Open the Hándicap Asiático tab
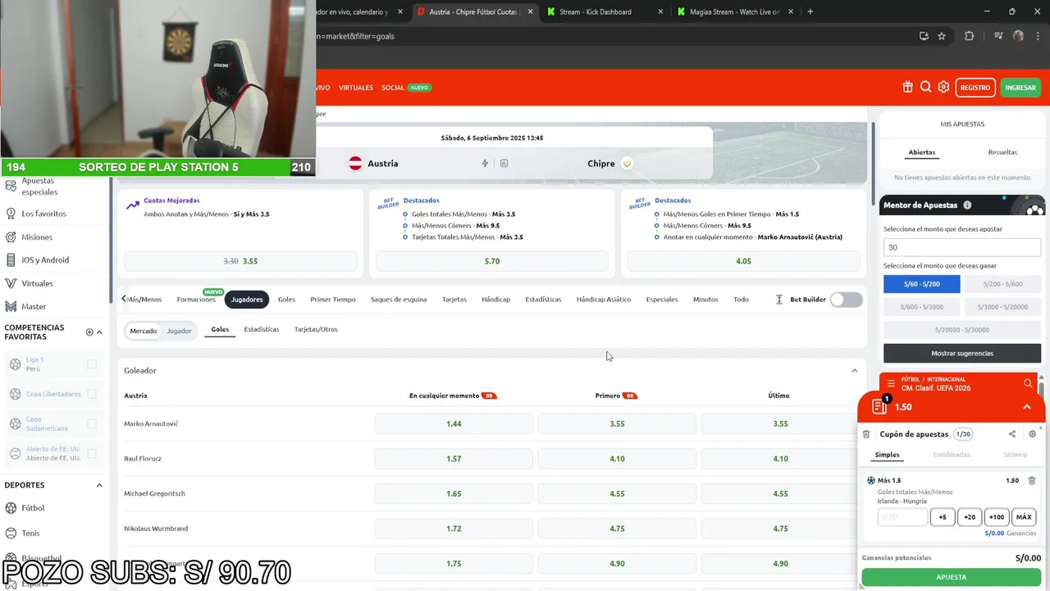 [604, 300]
